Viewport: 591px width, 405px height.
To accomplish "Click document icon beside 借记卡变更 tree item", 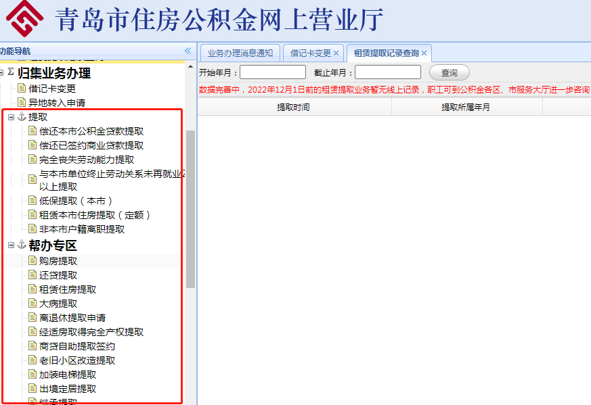I will tap(22, 89).
